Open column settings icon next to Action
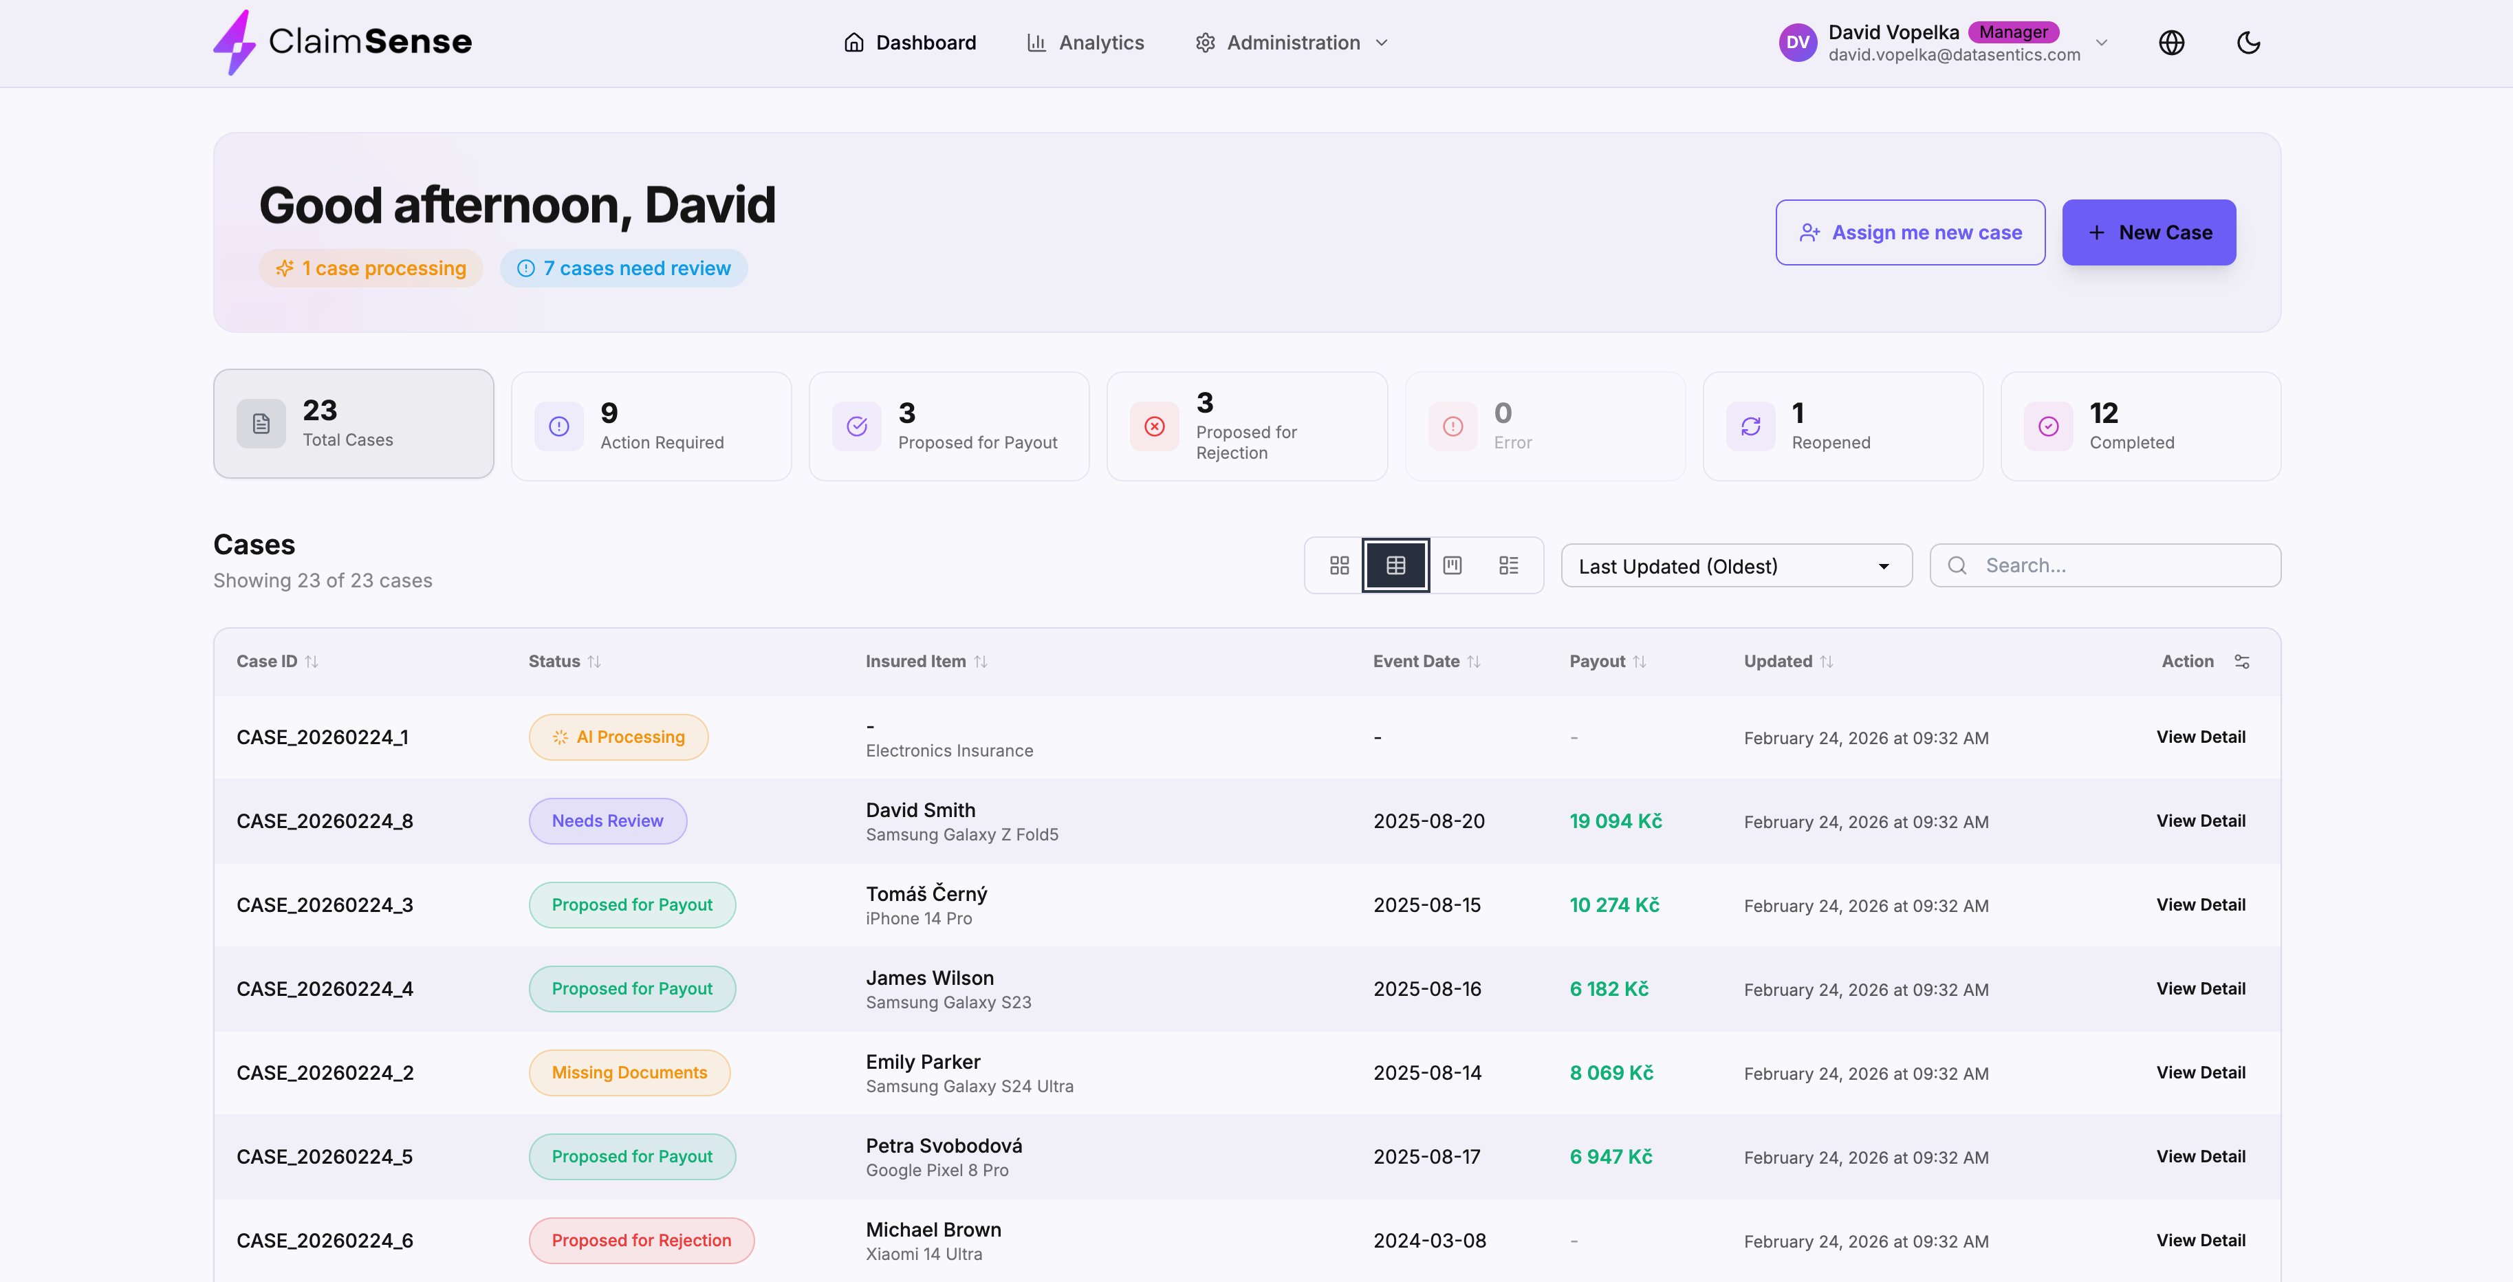 tap(2242, 662)
